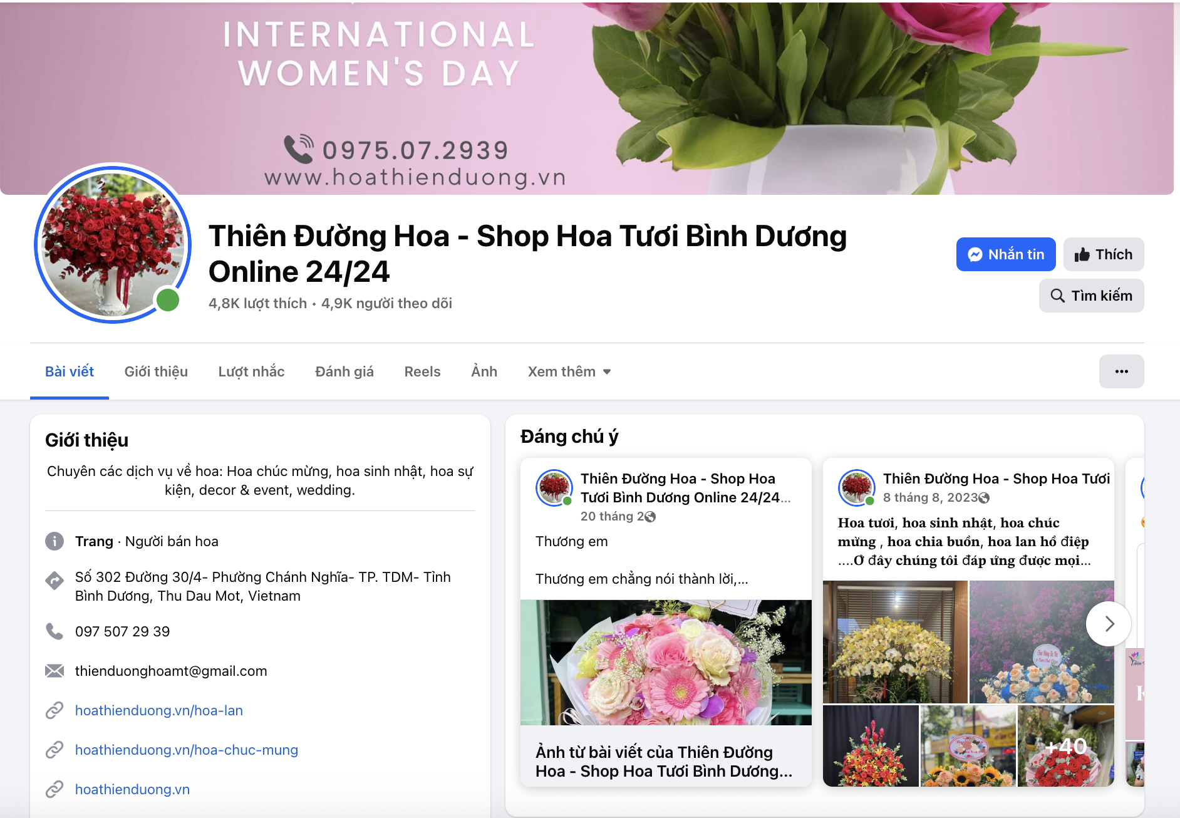The height and width of the screenshot is (818, 1180).
Task: Expand the Xem thêm dropdown
Action: point(569,371)
